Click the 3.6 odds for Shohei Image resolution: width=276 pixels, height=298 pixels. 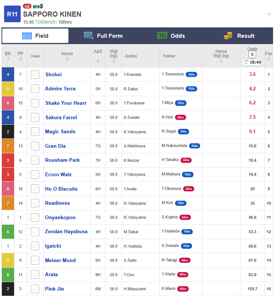(x=252, y=74)
